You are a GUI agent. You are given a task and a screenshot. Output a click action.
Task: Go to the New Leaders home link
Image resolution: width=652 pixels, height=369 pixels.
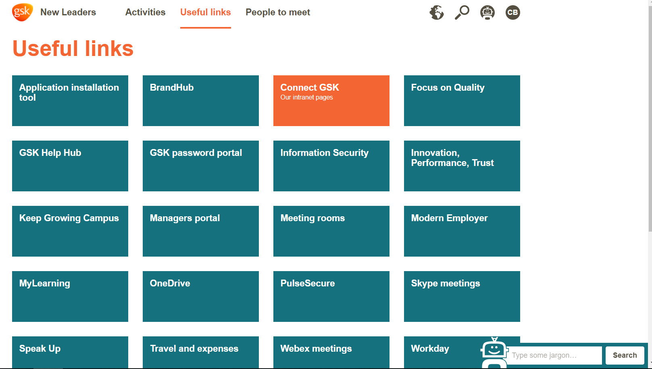[68, 12]
